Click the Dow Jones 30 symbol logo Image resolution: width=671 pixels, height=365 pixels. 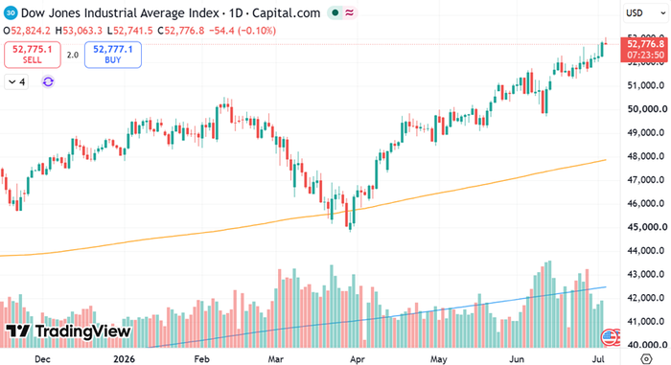[11, 12]
